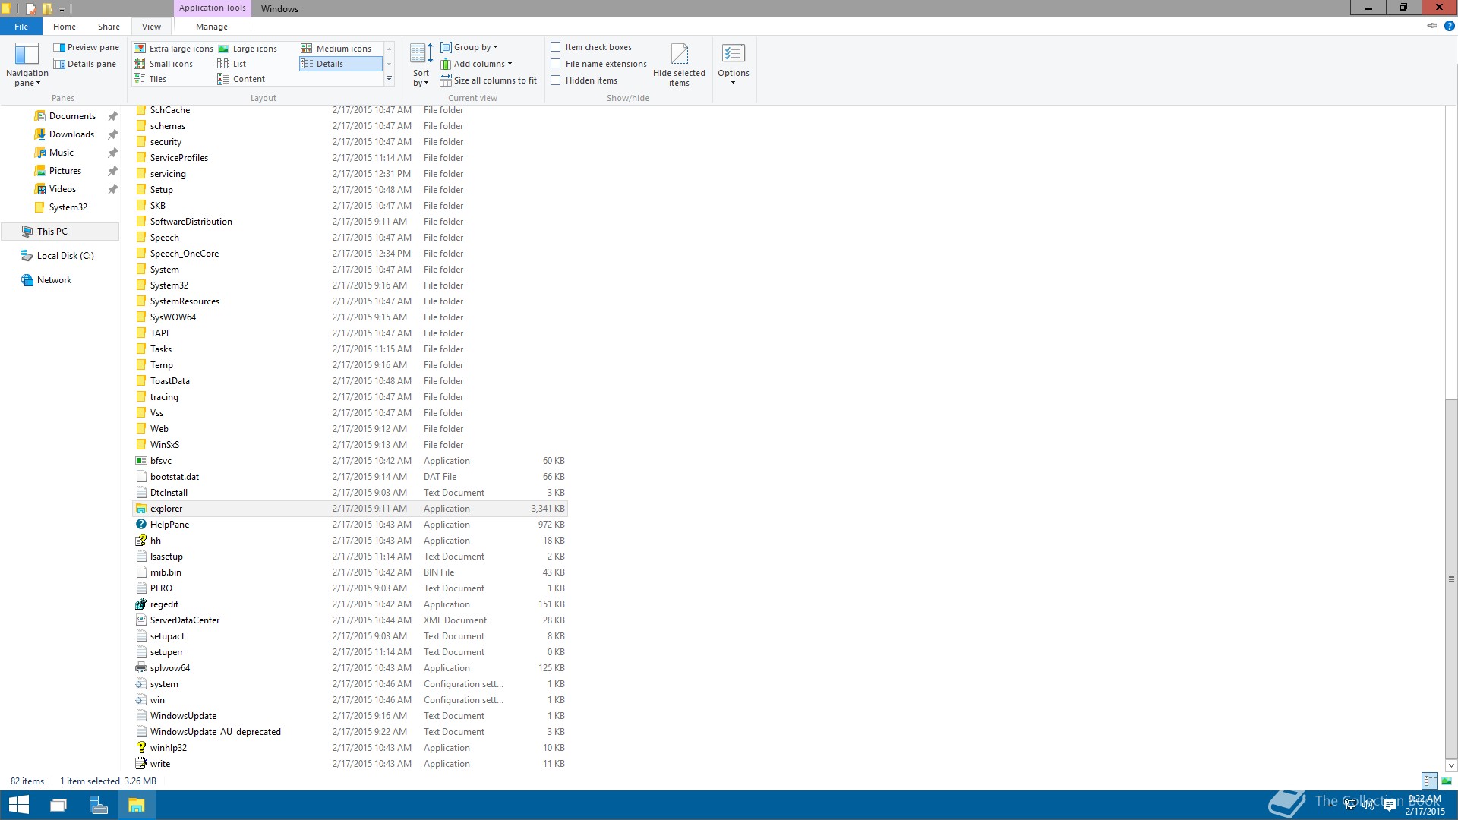Click Hide selected items button
The height and width of the screenshot is (820, 1458).
(679, 65)
